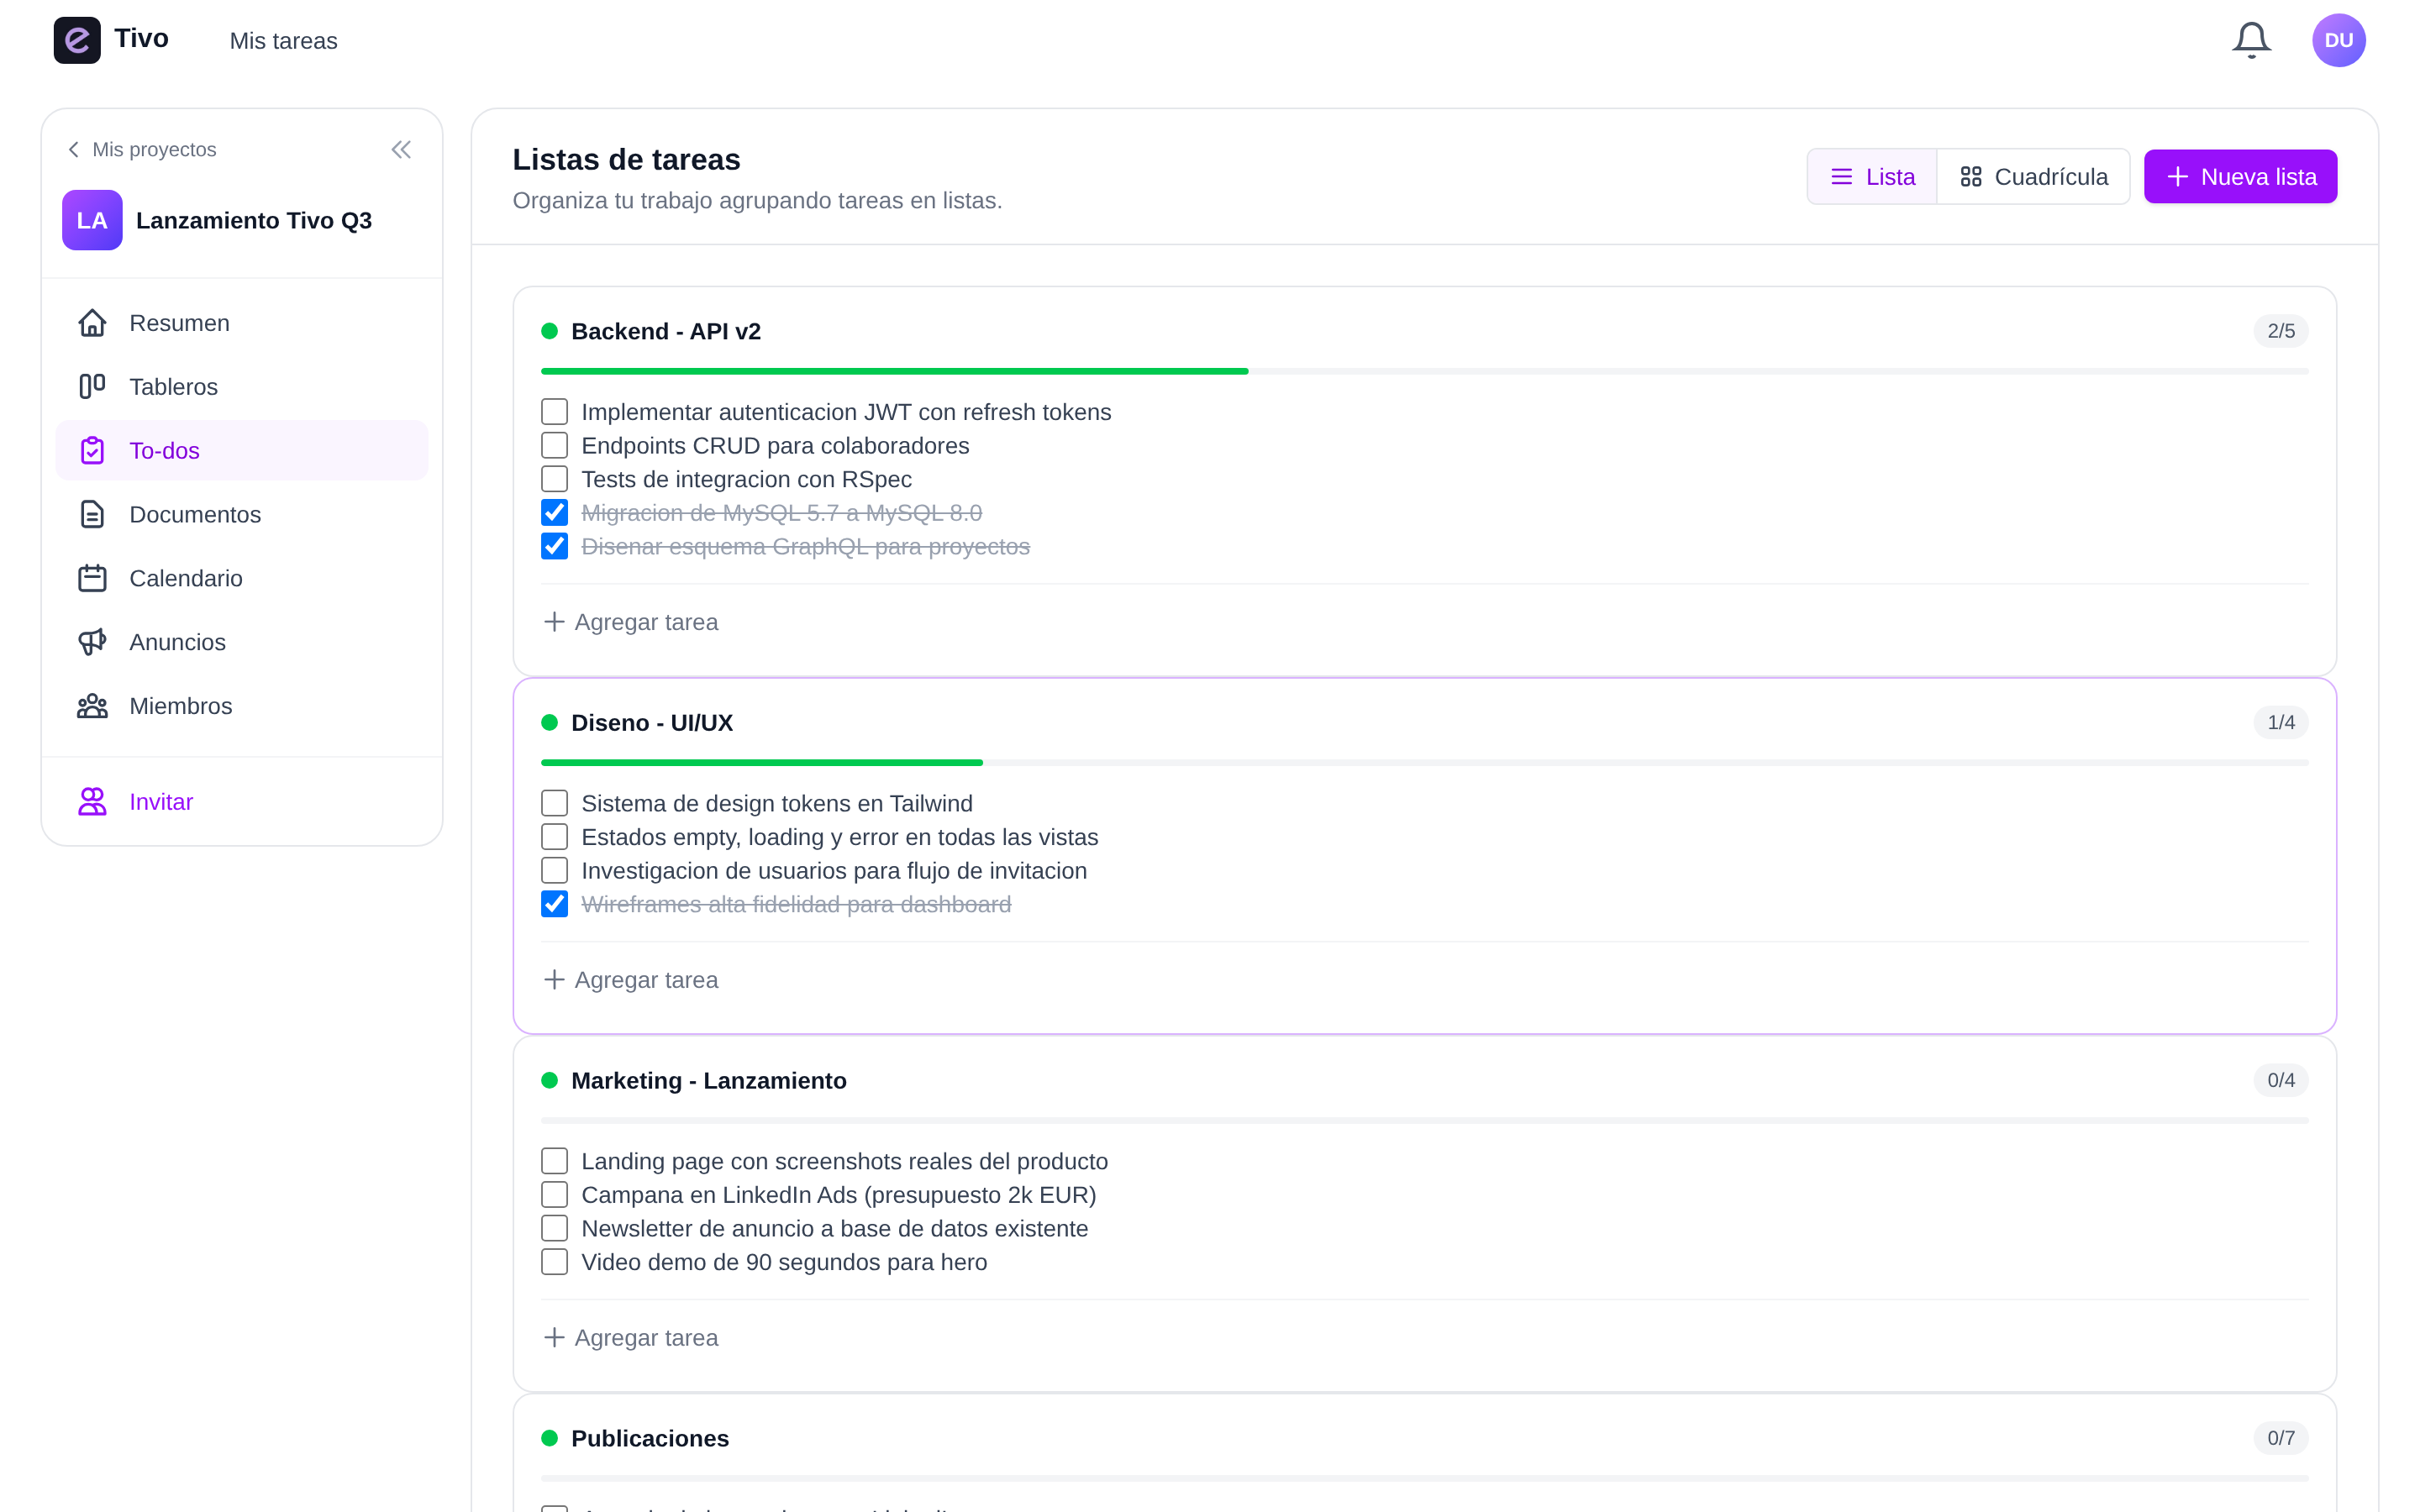Click the Publicaciones list title
2420x1512 pixels.
tap(650, 1438)
